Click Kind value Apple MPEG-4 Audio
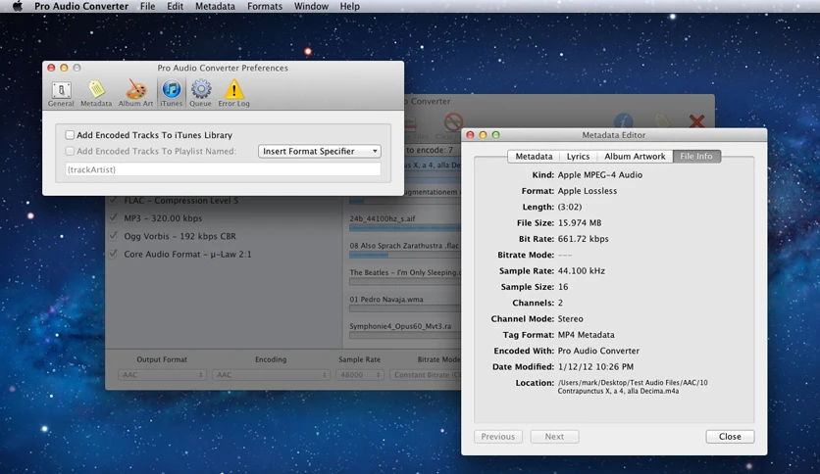This screenshot has height=474, width=820. coord(600,175)
